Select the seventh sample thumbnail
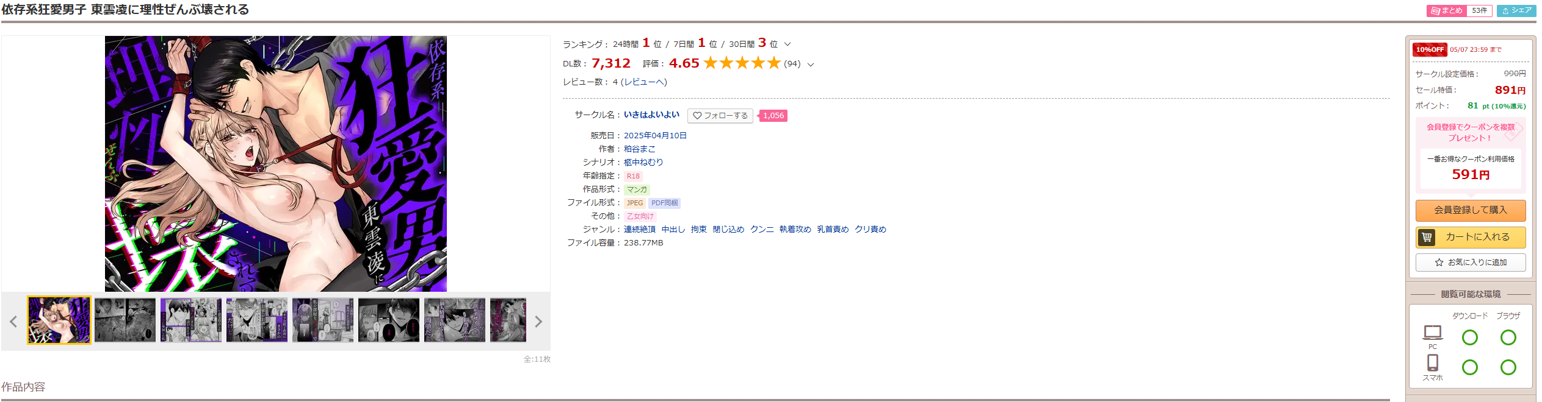The width and height of the screenshot is (1542, 402). point(455,320)
